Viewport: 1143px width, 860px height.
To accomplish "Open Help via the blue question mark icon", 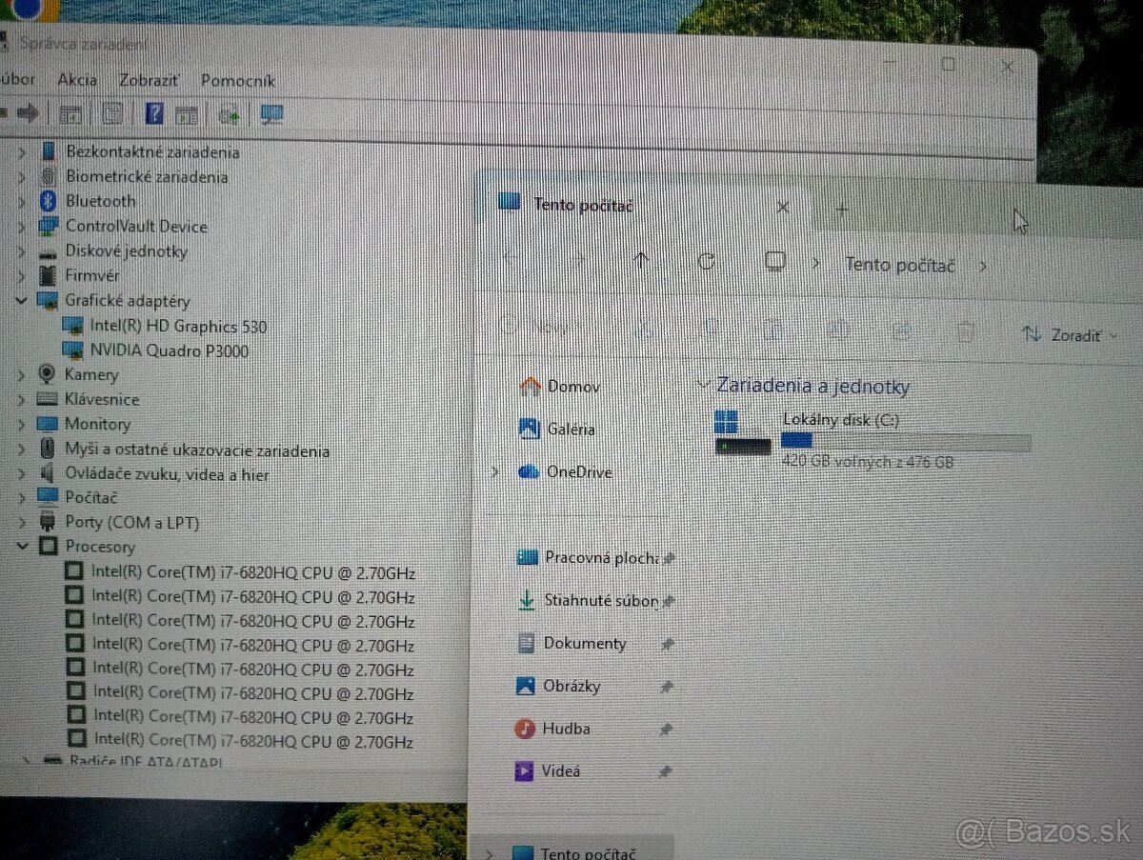I will click(152, 113).
